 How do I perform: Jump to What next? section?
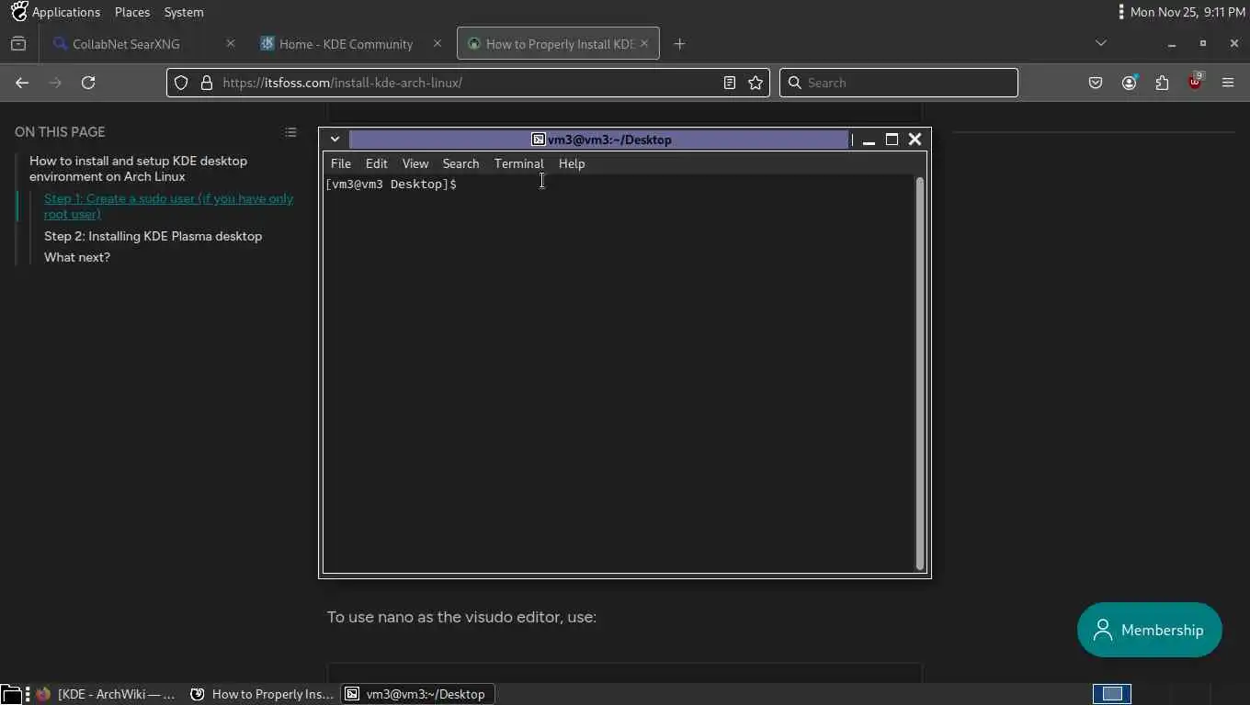[x=77, y=257]
